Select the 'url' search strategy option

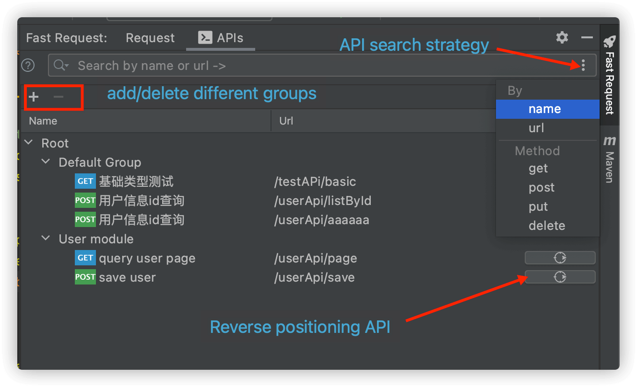click(x=536, y=128)
